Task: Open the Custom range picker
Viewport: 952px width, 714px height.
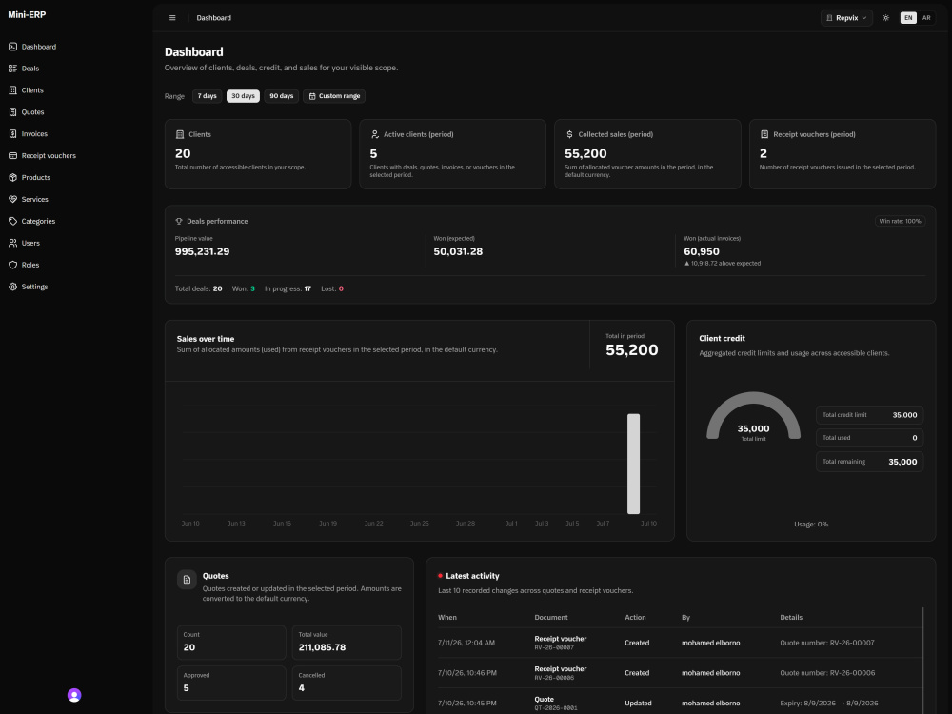Action: [334, 96]
